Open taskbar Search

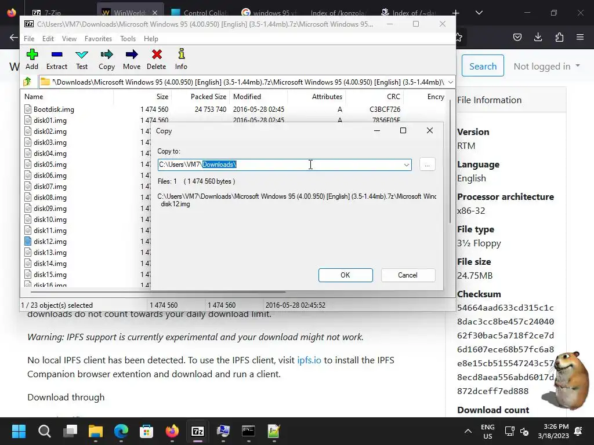[x=44, y=431]
